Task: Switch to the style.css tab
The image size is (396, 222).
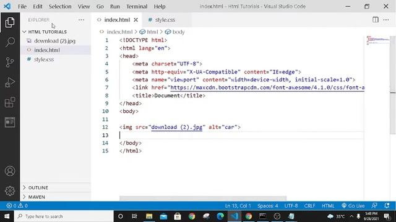Action: click(165, 20)
